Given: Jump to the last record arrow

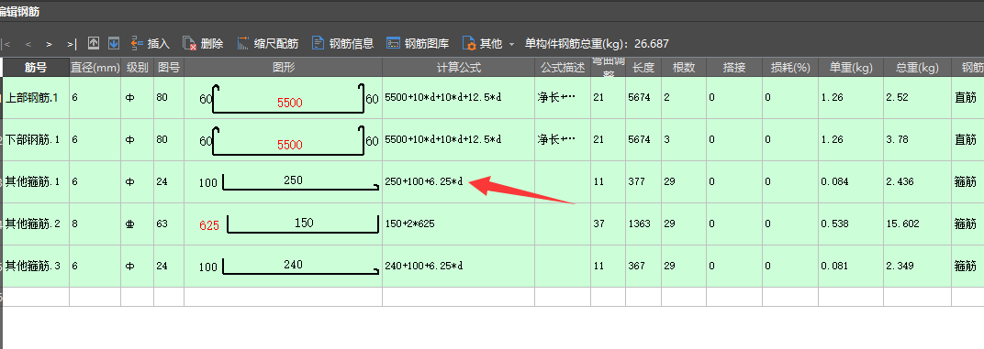Looking at the screenshot, I should [72, 44].
